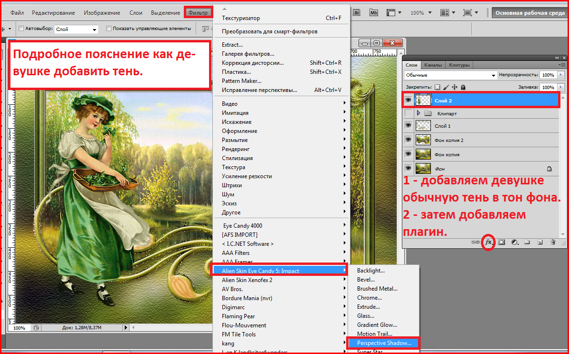Open the Заливка slider arrow
This screenshot has width=569, height=354.
coord(560,87)
